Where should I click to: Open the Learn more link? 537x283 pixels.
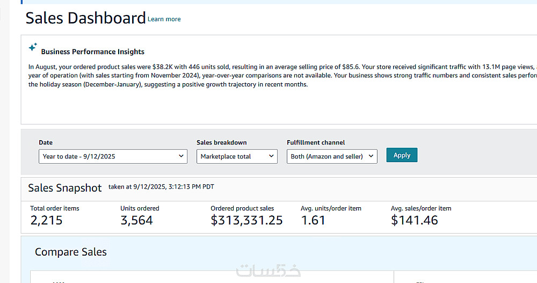point(164,19)
